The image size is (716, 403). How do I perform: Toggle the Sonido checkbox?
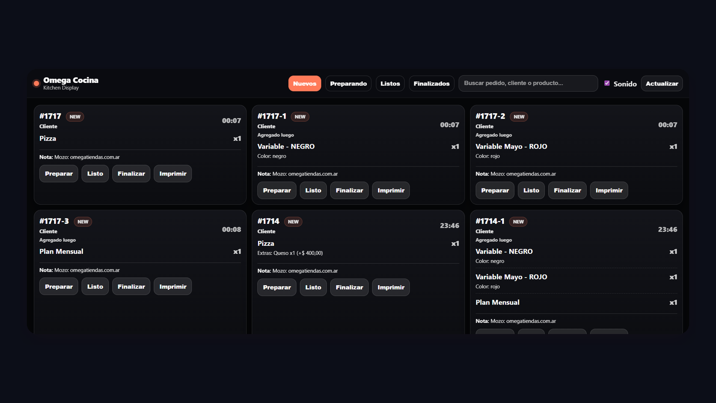click(607, 83)
